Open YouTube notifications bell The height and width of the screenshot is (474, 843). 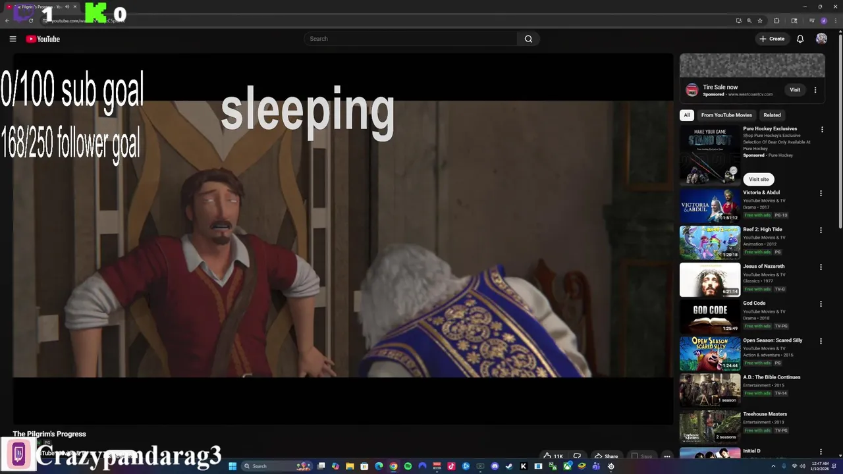800,39
